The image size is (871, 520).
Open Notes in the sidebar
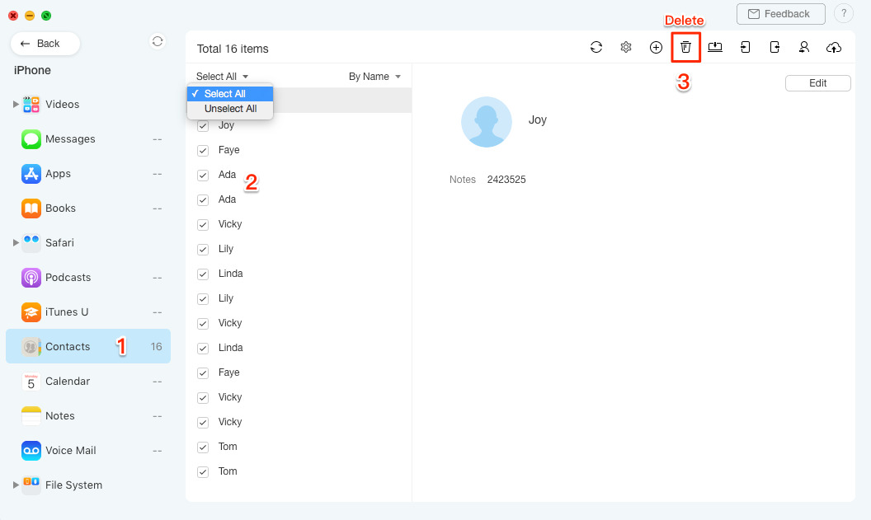[x=89, y=415]
